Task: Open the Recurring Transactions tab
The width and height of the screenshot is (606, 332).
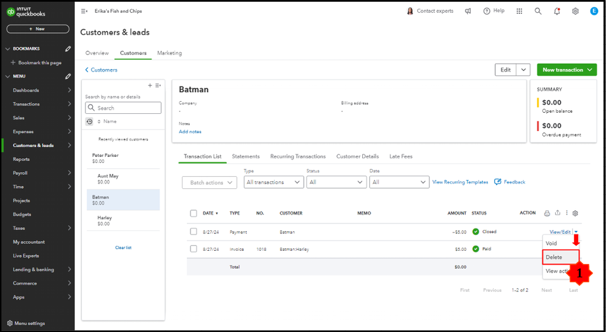Action: coord(298,156)
